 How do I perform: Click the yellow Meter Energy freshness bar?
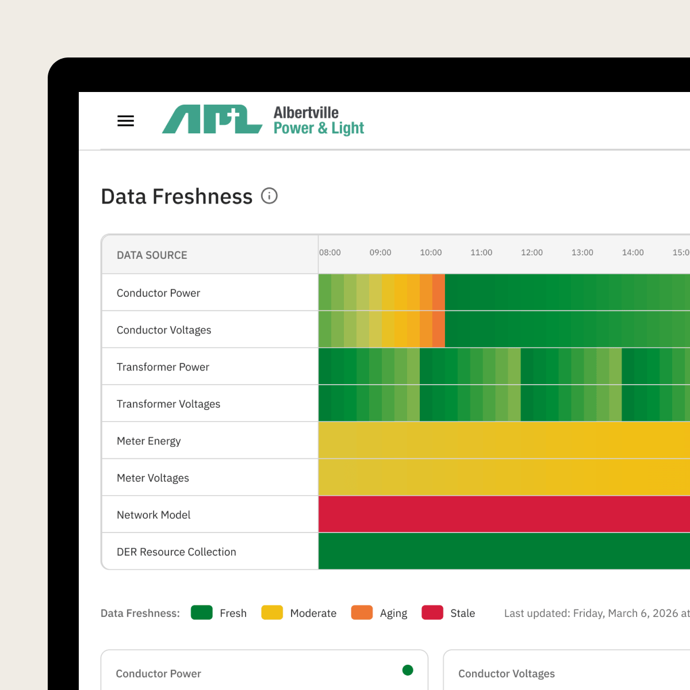[504, 440]
